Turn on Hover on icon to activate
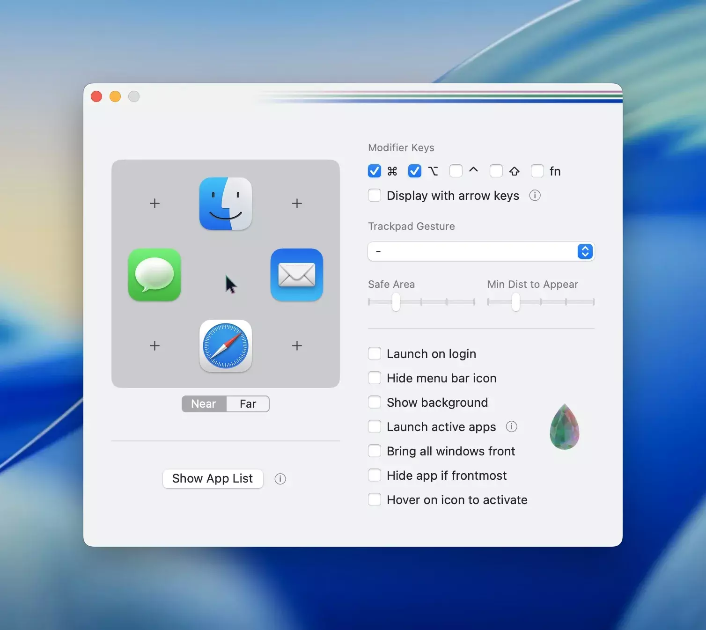Screen dimensions: 706x630 [375, 500]
